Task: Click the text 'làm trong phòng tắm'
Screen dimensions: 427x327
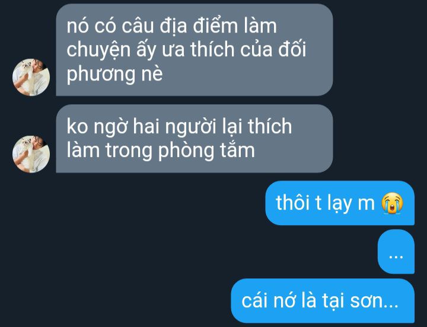Action: pos(161,150)
